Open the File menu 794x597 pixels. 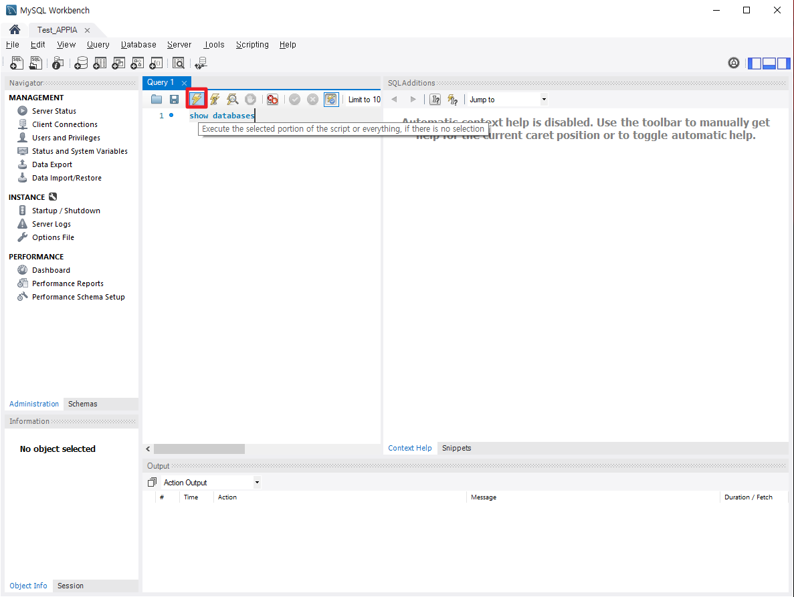pos(13,45)
